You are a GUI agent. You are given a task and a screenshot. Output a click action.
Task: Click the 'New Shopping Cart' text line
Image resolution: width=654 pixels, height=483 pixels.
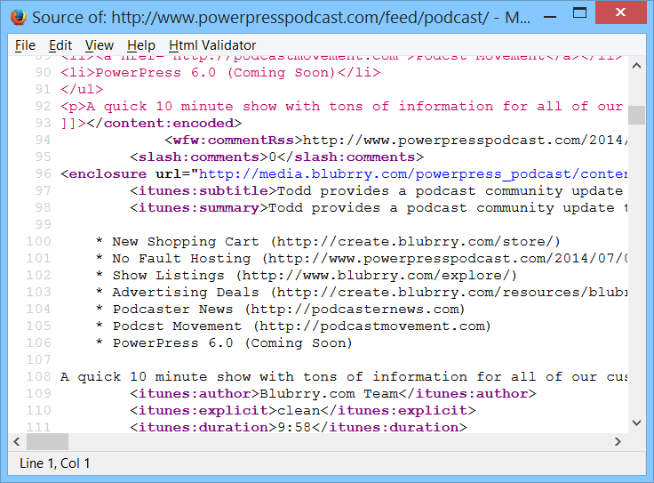328,241
